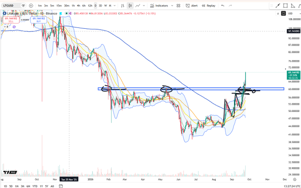Open the Indicators dialog
The image size is (301, 188).
159,6
